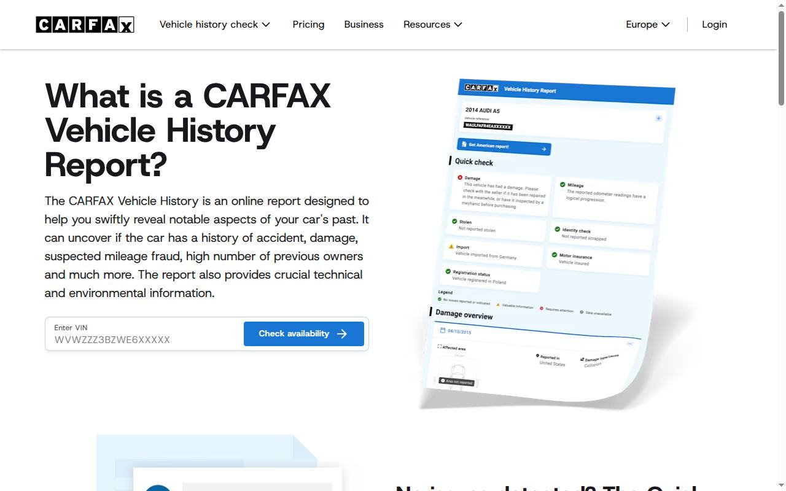Expand the Resources dropdown
The image size is (786, 491).
[433, 25]
